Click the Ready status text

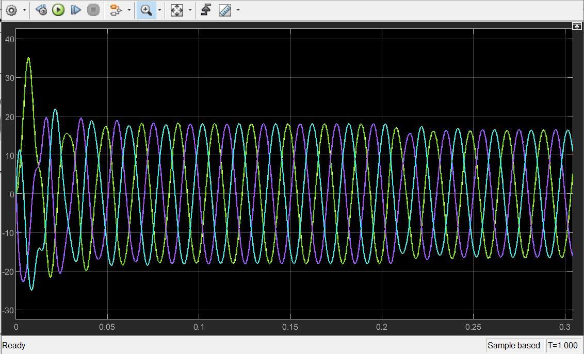(14, 345)
